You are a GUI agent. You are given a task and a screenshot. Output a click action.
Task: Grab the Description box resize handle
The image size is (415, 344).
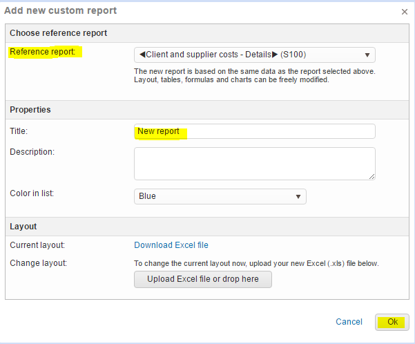pos(371,176)
